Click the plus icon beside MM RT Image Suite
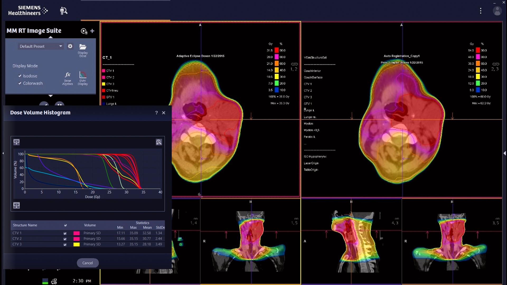507x285 pixels. (x=92, y=31)
